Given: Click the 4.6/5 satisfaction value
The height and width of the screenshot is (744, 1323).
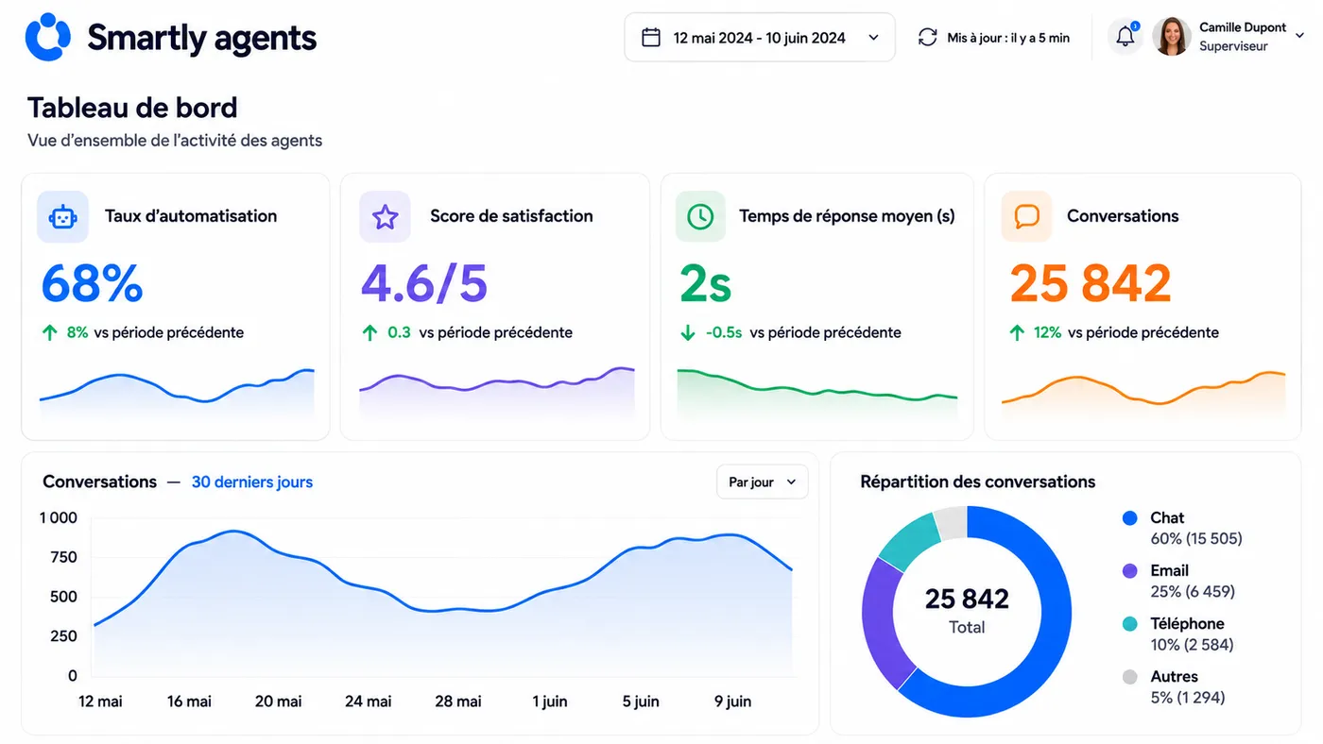Looking at the screenshot, I should click(424, 282).
